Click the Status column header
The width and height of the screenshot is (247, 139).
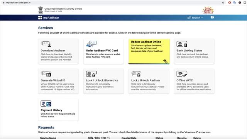(x=159, y=138)
